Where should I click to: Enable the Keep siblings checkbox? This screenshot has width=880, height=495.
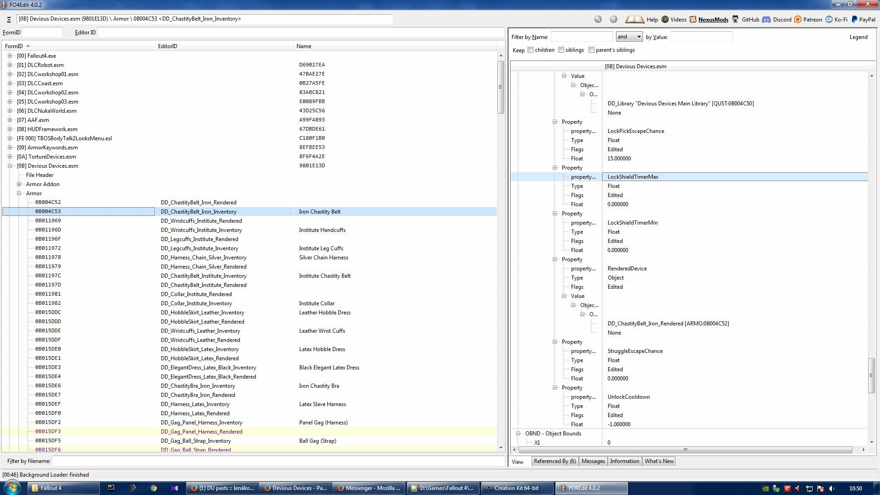point(561,50)
